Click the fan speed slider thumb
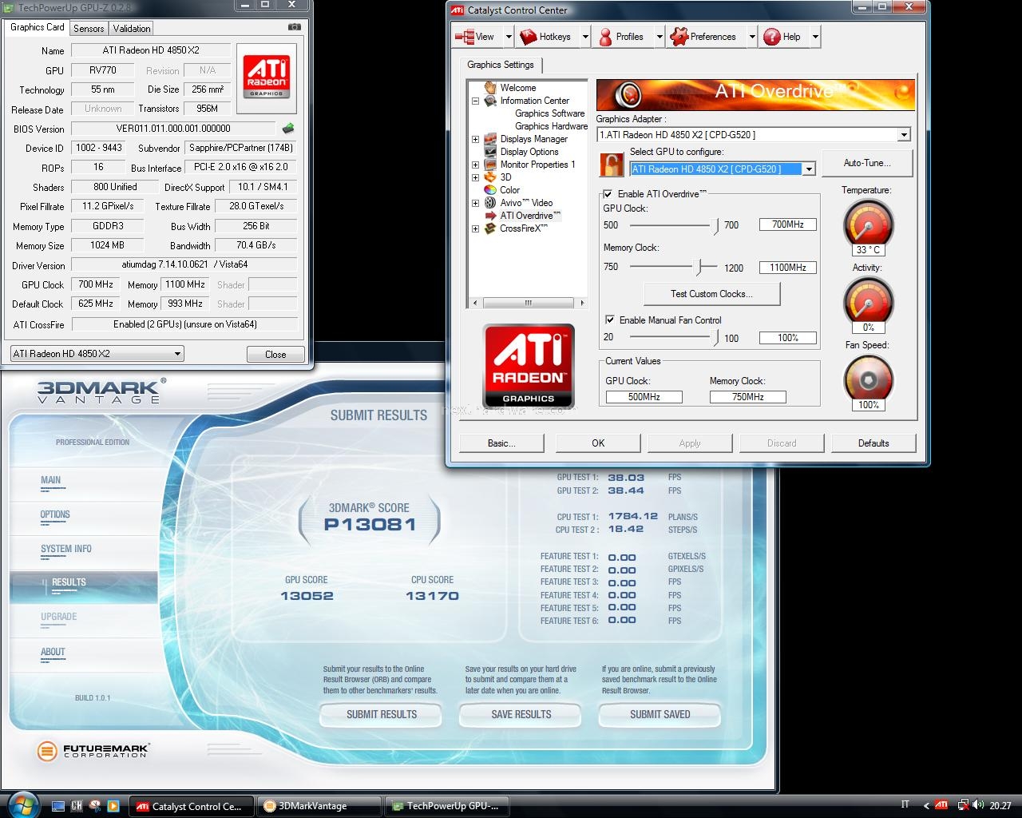 (x=715, y=338)
